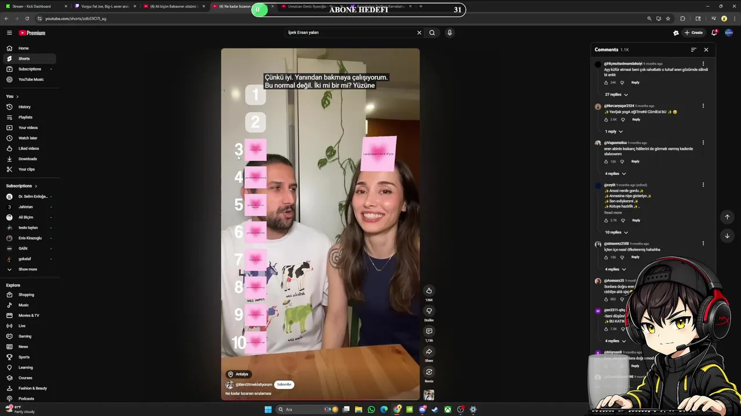Go to YouTube Premium home logo

32,33
